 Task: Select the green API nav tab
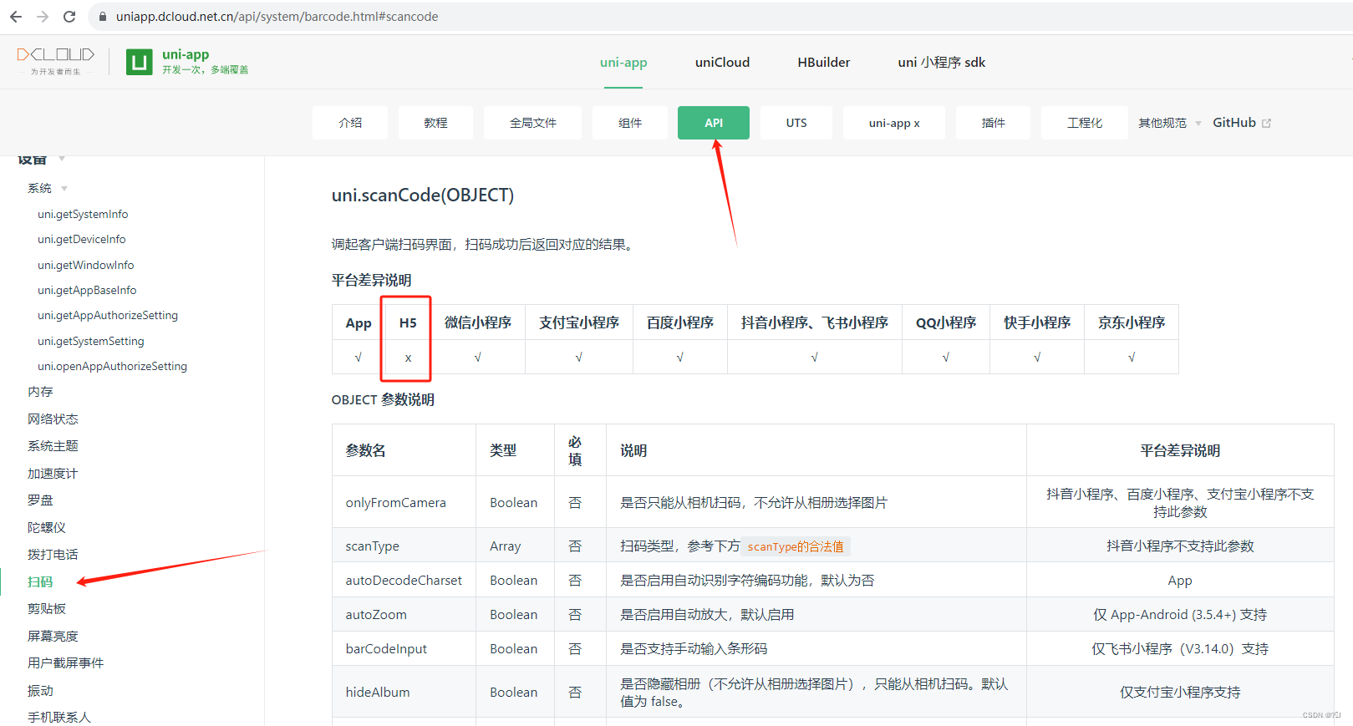(x=714, y=123)
